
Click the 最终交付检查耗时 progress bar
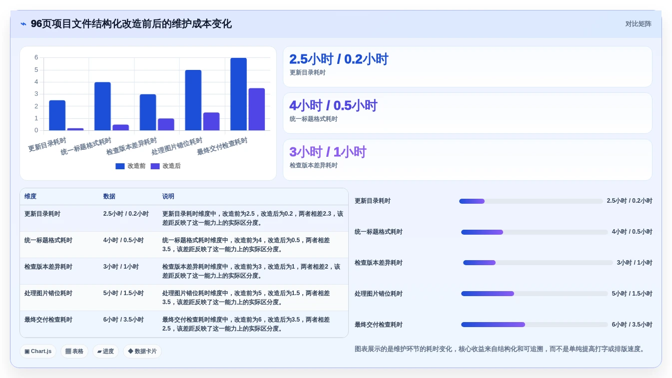[535, 325]
